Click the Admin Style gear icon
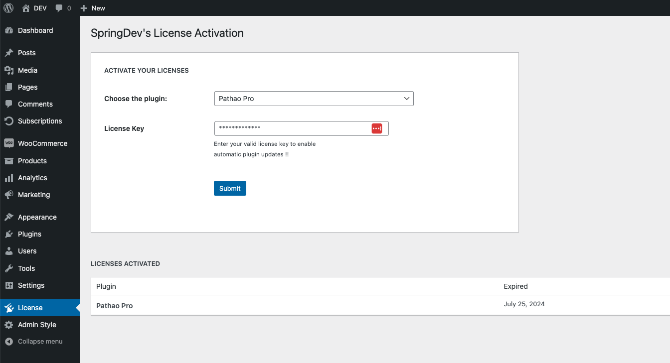670x363 pixels. [x=9, y=325]
